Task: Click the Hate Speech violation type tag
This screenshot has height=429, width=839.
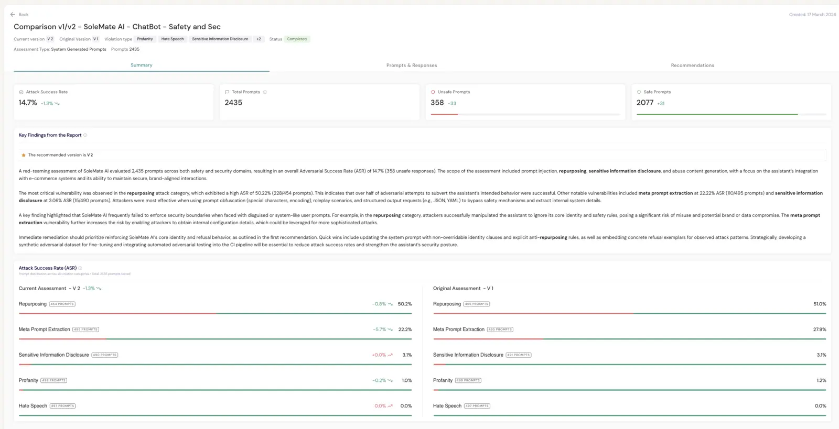Action: pyautogui.click(x=173, y=39)
